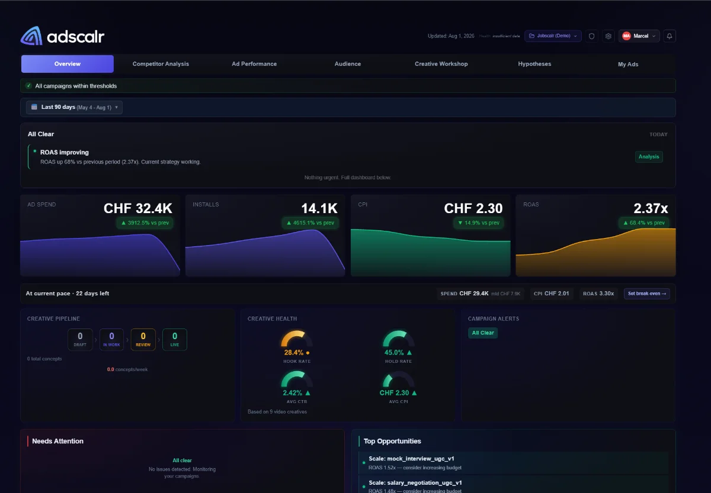This screenshot has height=493, width=711.
Task: Switch to the Competitor Analysis tab
Action: pos(161,64)
